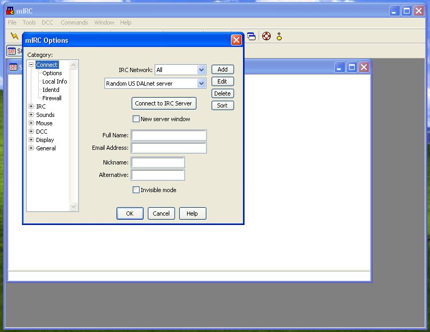Viewport: 430px width, 332px height.
Task: Enable the New server window checkbox
Action: point(136,119)
